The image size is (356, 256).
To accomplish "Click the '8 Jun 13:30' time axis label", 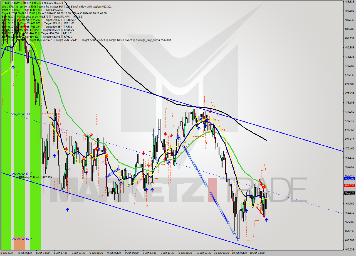I will (x=43, y=253).
